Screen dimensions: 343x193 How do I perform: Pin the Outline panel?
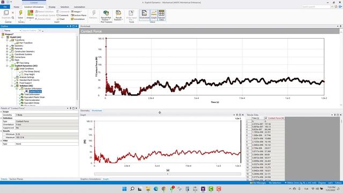coord(70,26)
